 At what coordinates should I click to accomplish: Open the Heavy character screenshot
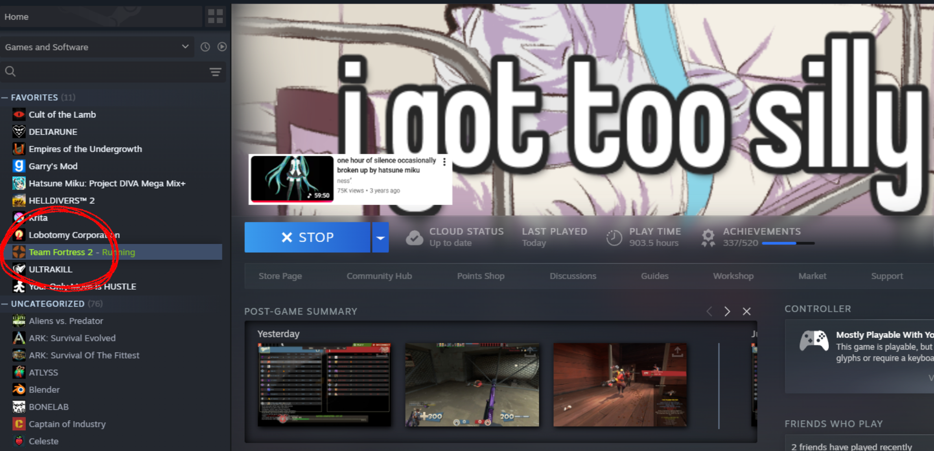[x=620, y=385]
